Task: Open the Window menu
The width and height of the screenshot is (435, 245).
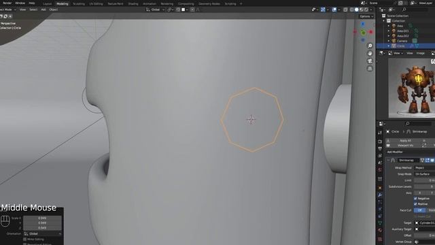Action: click(x=20, y=3)
